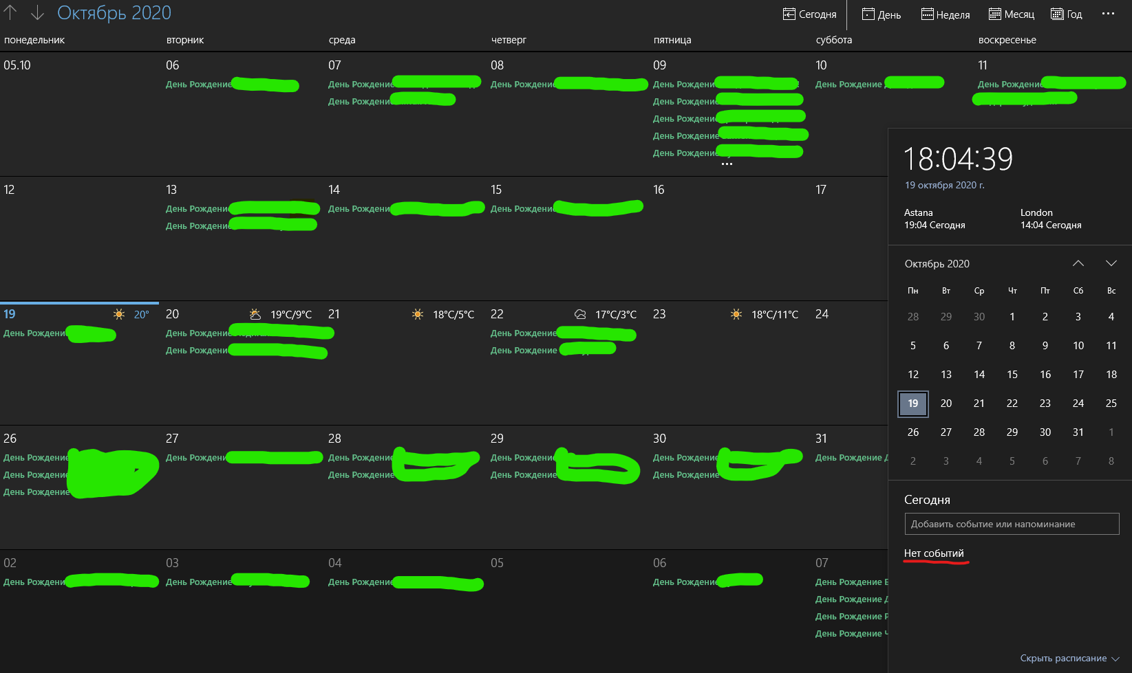Open cloudy weather icon on day 22
This screenshot has height=673, width=1132.
580,314
